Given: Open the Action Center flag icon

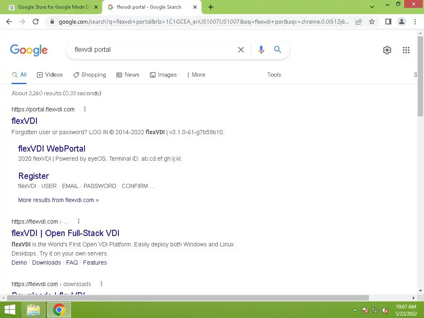Looking at the screenshot, I should pos(365,310).
